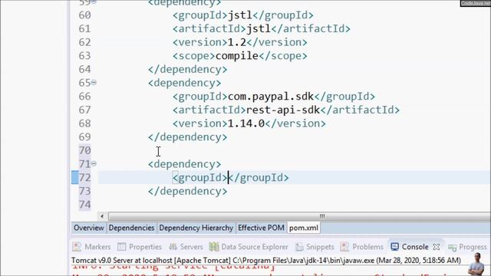The width and height of the screenshot is (491, 276).
Task: Click the compile scope value
Action: (237, 56)
